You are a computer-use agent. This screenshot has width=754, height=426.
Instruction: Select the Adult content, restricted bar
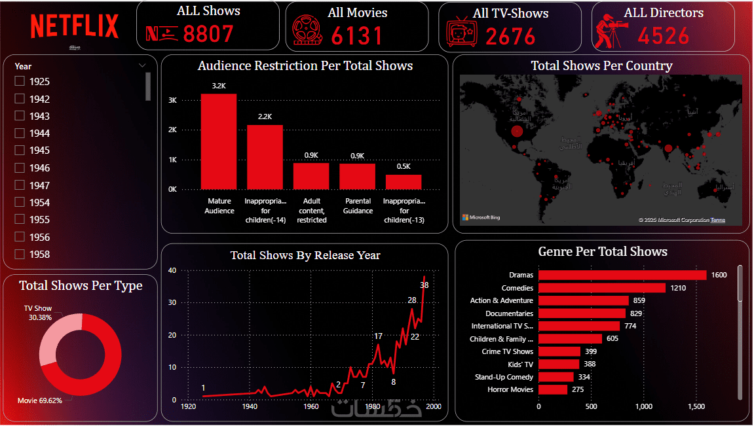tap(311, 176)
